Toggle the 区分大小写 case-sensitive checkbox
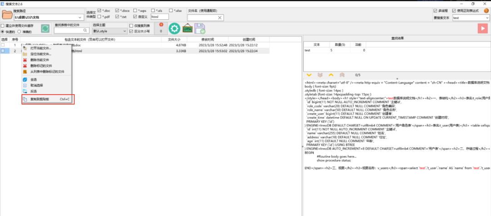The height and width of the screenshot is (216, 491). coord(131,31)
